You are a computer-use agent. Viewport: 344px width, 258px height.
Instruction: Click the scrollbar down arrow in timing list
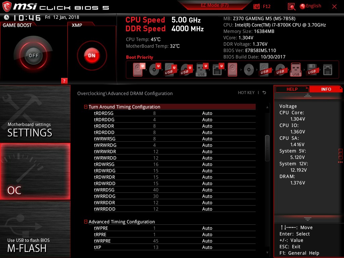click(267, 253)
